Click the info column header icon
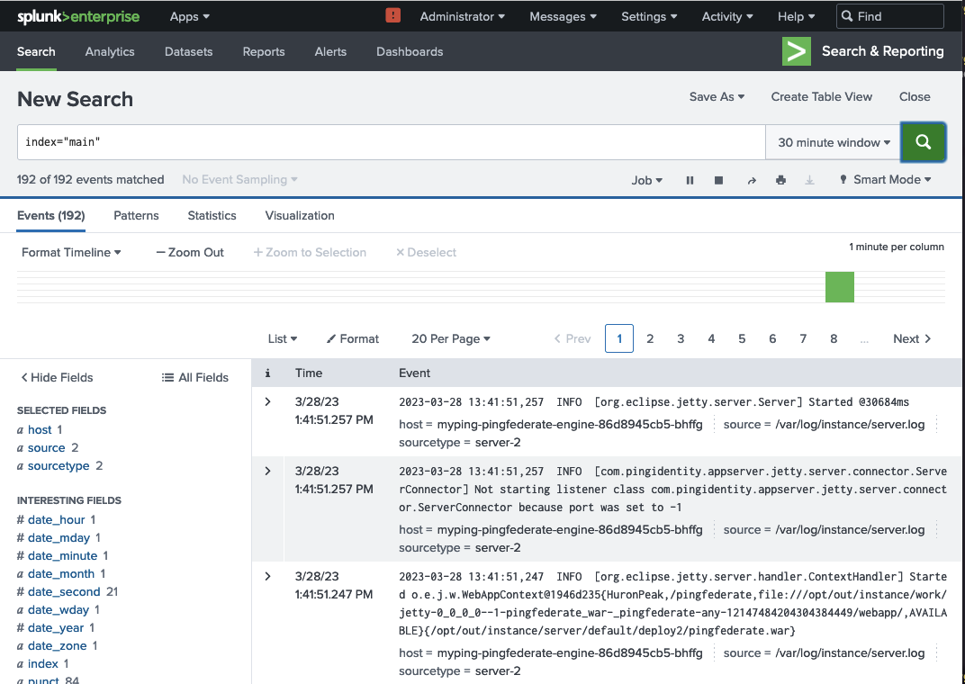The width and height of the screenshot is (965, 684). [x=267, y=373]
